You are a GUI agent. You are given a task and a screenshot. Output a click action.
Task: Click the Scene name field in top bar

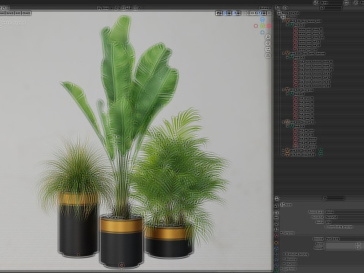coord(331,2)
